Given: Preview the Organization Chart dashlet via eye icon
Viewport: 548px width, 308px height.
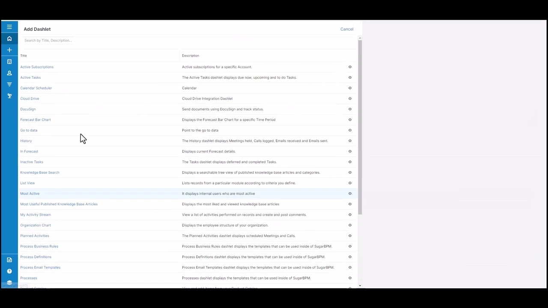Looking at the screenshot, I should pyautogui.click(x=350, y=225).
